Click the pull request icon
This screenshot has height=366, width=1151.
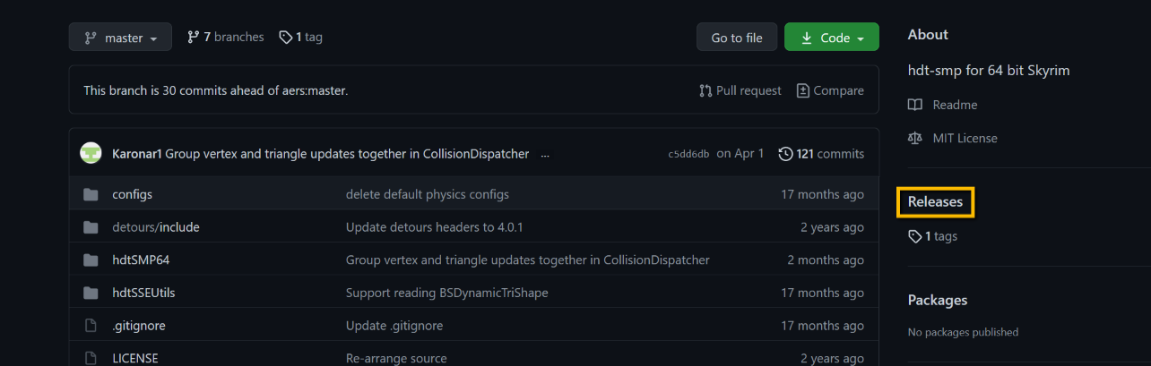click(x=705, y=90)
